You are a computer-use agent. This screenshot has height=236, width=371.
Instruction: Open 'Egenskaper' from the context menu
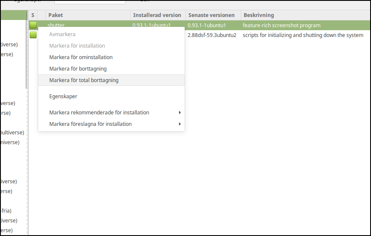coord(63,96)
